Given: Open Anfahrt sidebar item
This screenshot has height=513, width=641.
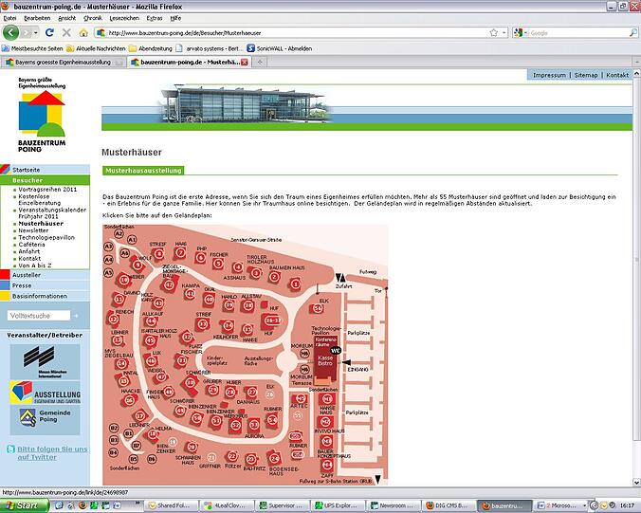Looking at the screenshot, I should [x=29, y=251].
